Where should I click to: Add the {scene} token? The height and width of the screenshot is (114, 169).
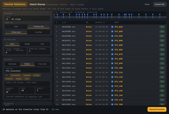[x=27, y=75]
